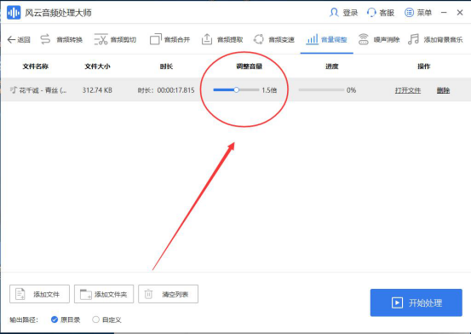The height and width of the screenshot is (334, 471).
Task: Click the 添加文件 button label
Action: coord(46,294)
